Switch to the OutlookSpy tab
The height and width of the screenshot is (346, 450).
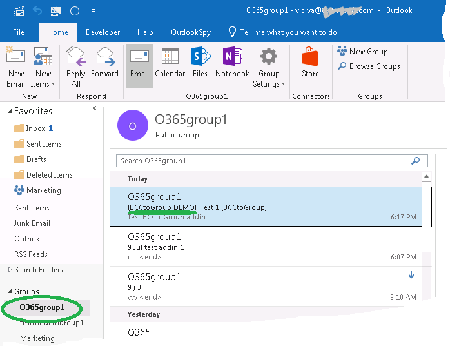pos(191,32)
